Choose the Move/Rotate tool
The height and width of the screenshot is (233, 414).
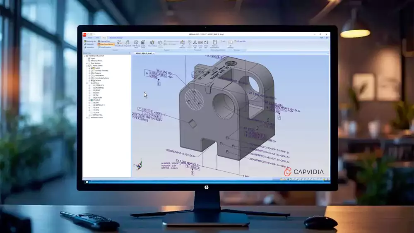pos(119,43)
